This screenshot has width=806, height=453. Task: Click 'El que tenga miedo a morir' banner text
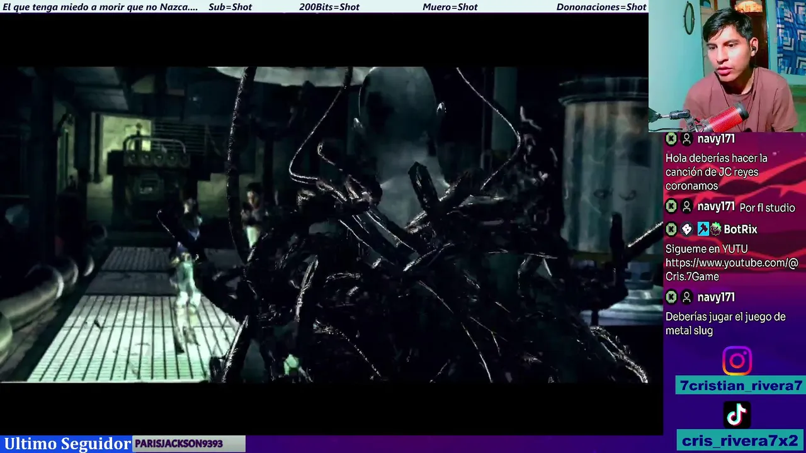point(101,7)
